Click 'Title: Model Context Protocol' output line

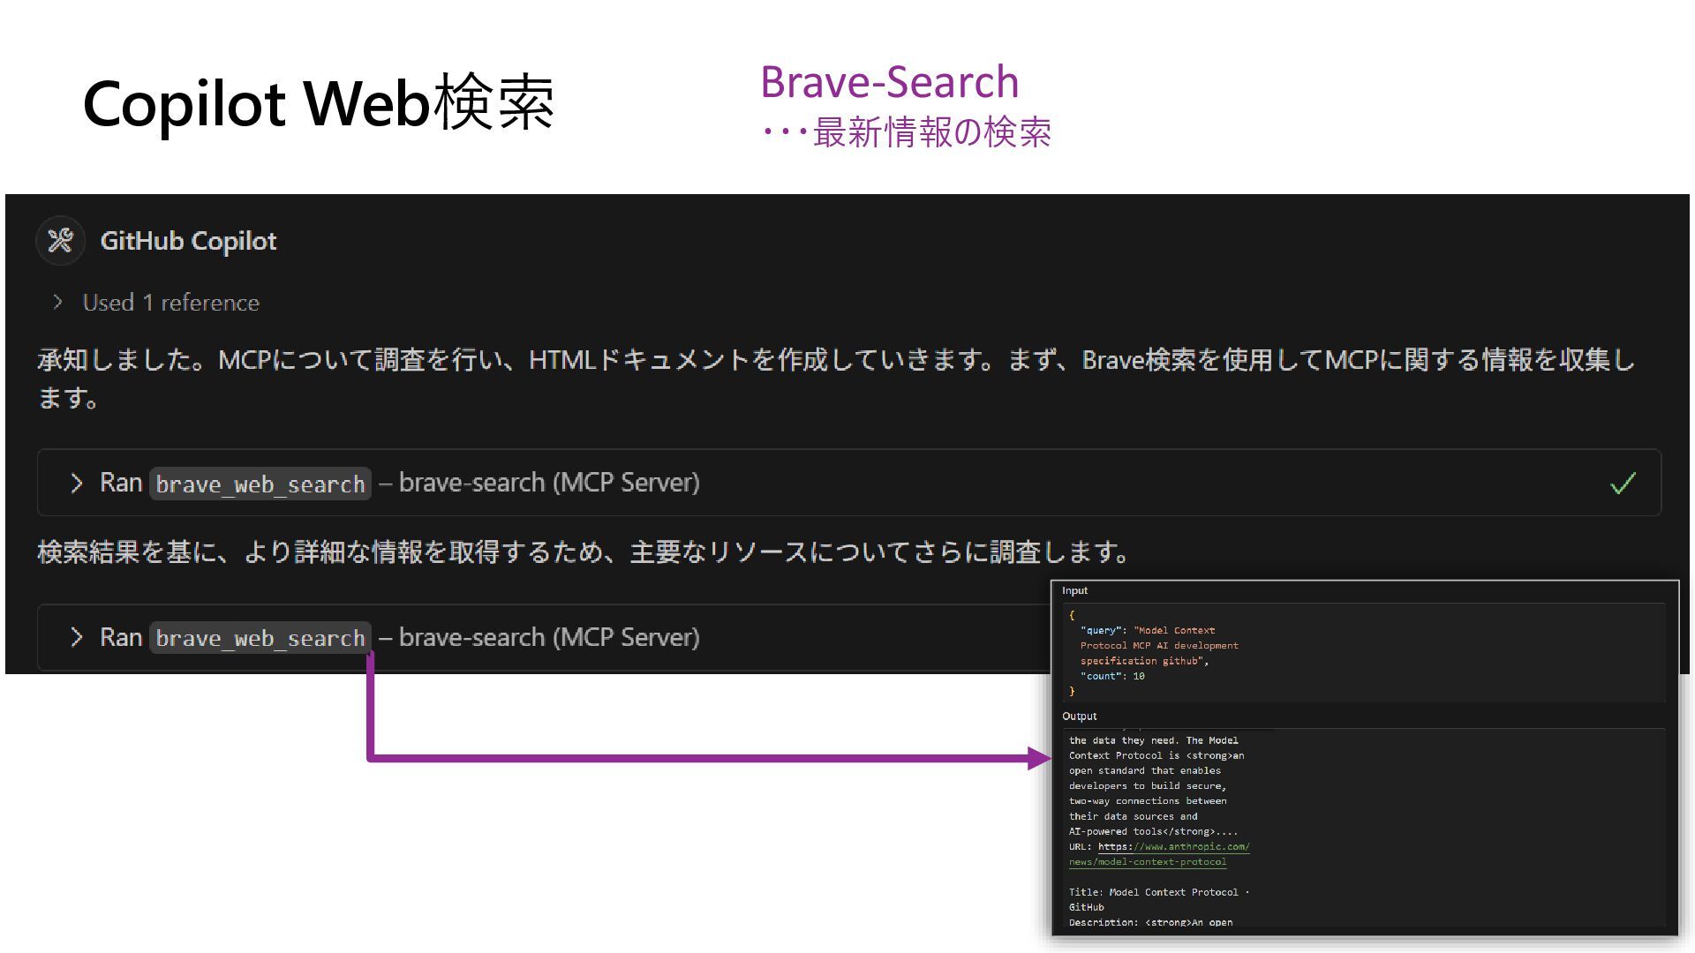(x=1159, y=892)
